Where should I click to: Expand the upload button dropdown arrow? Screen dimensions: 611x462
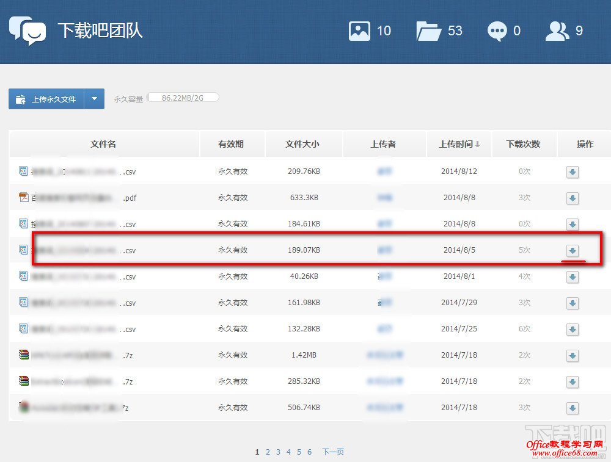tap(94, 99)
